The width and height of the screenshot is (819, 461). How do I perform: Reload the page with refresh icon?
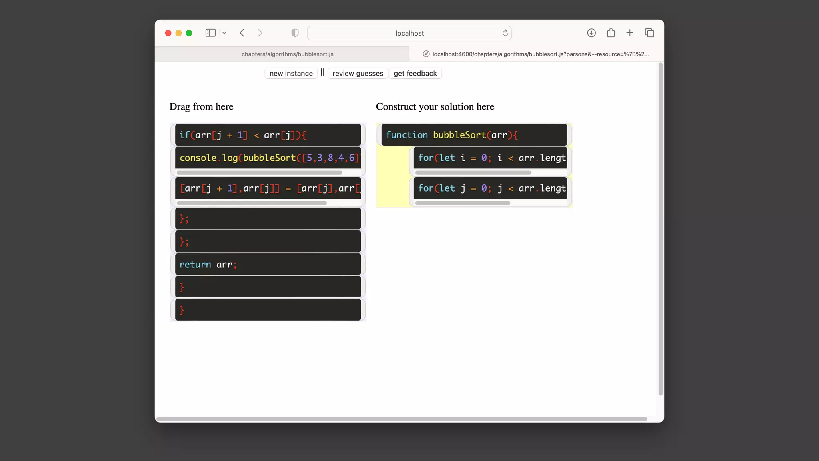coord(505,33)
